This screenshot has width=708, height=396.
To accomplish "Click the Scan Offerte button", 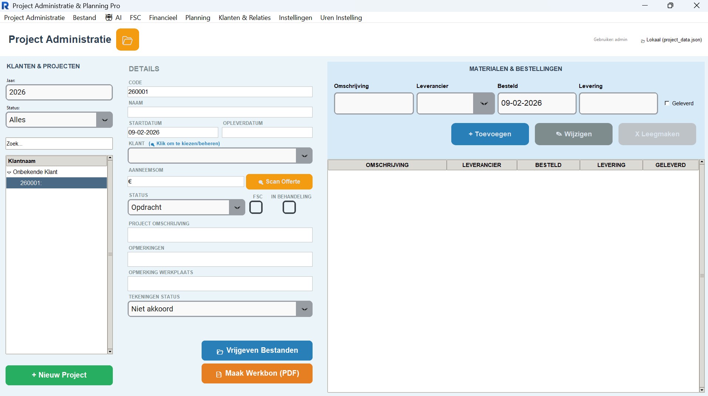I will click(279, 182).
